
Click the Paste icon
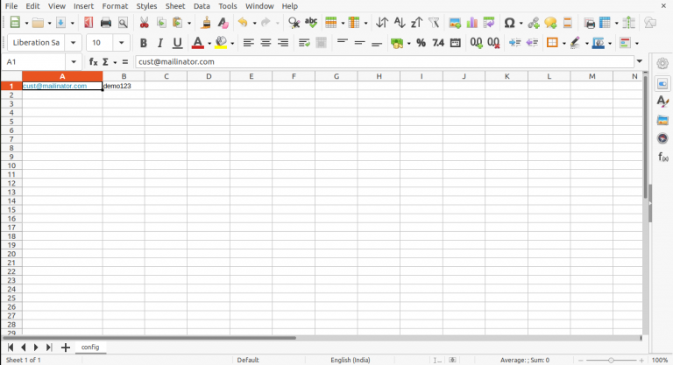[177, 23]
